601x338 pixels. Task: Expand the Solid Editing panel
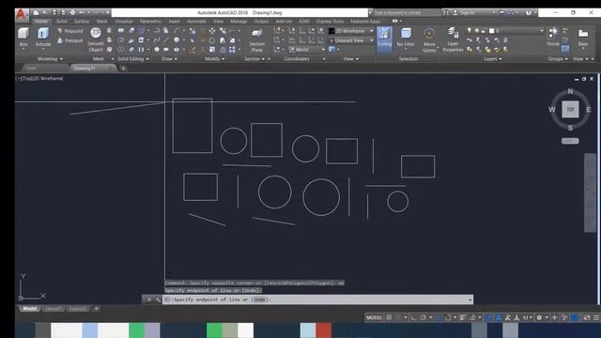coord(133,58)
